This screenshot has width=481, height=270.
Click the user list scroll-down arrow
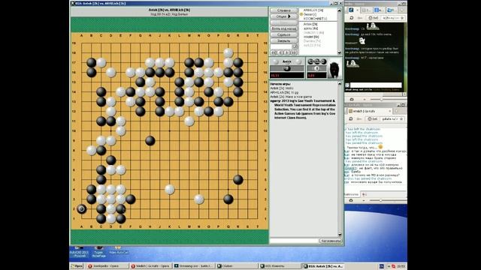coord(339,52)
